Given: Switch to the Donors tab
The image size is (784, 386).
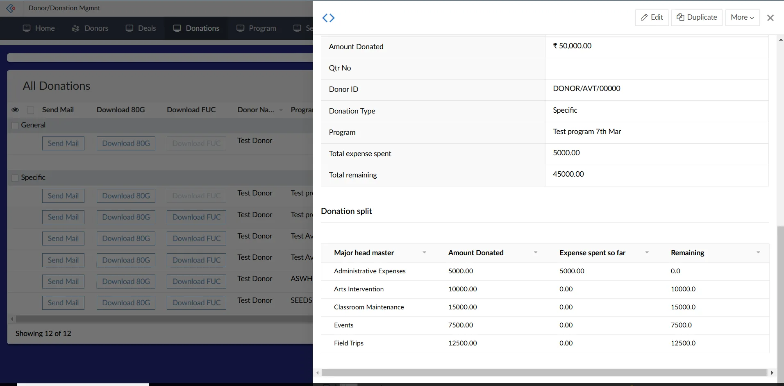Looking at the screenshot, I should (x=90, y=28).
